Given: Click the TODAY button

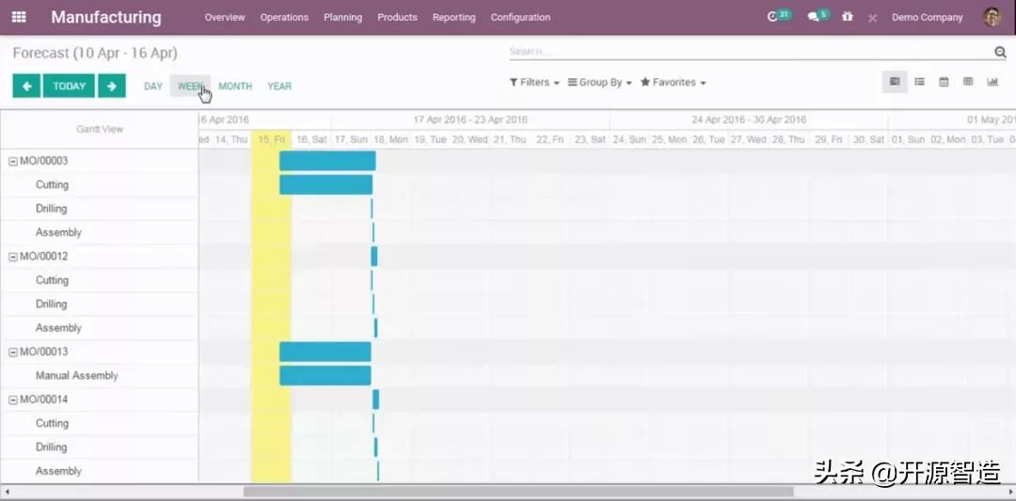Looking at the screenshot, I should 70,86.
